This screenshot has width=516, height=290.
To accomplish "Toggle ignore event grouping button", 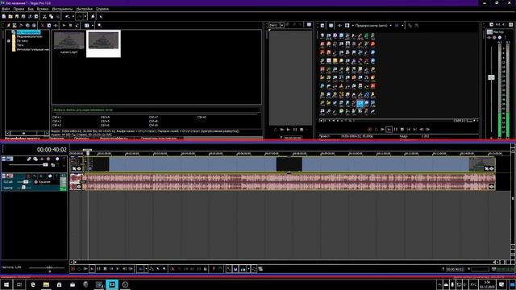I will pyautogui.click(x=260, y=269).
